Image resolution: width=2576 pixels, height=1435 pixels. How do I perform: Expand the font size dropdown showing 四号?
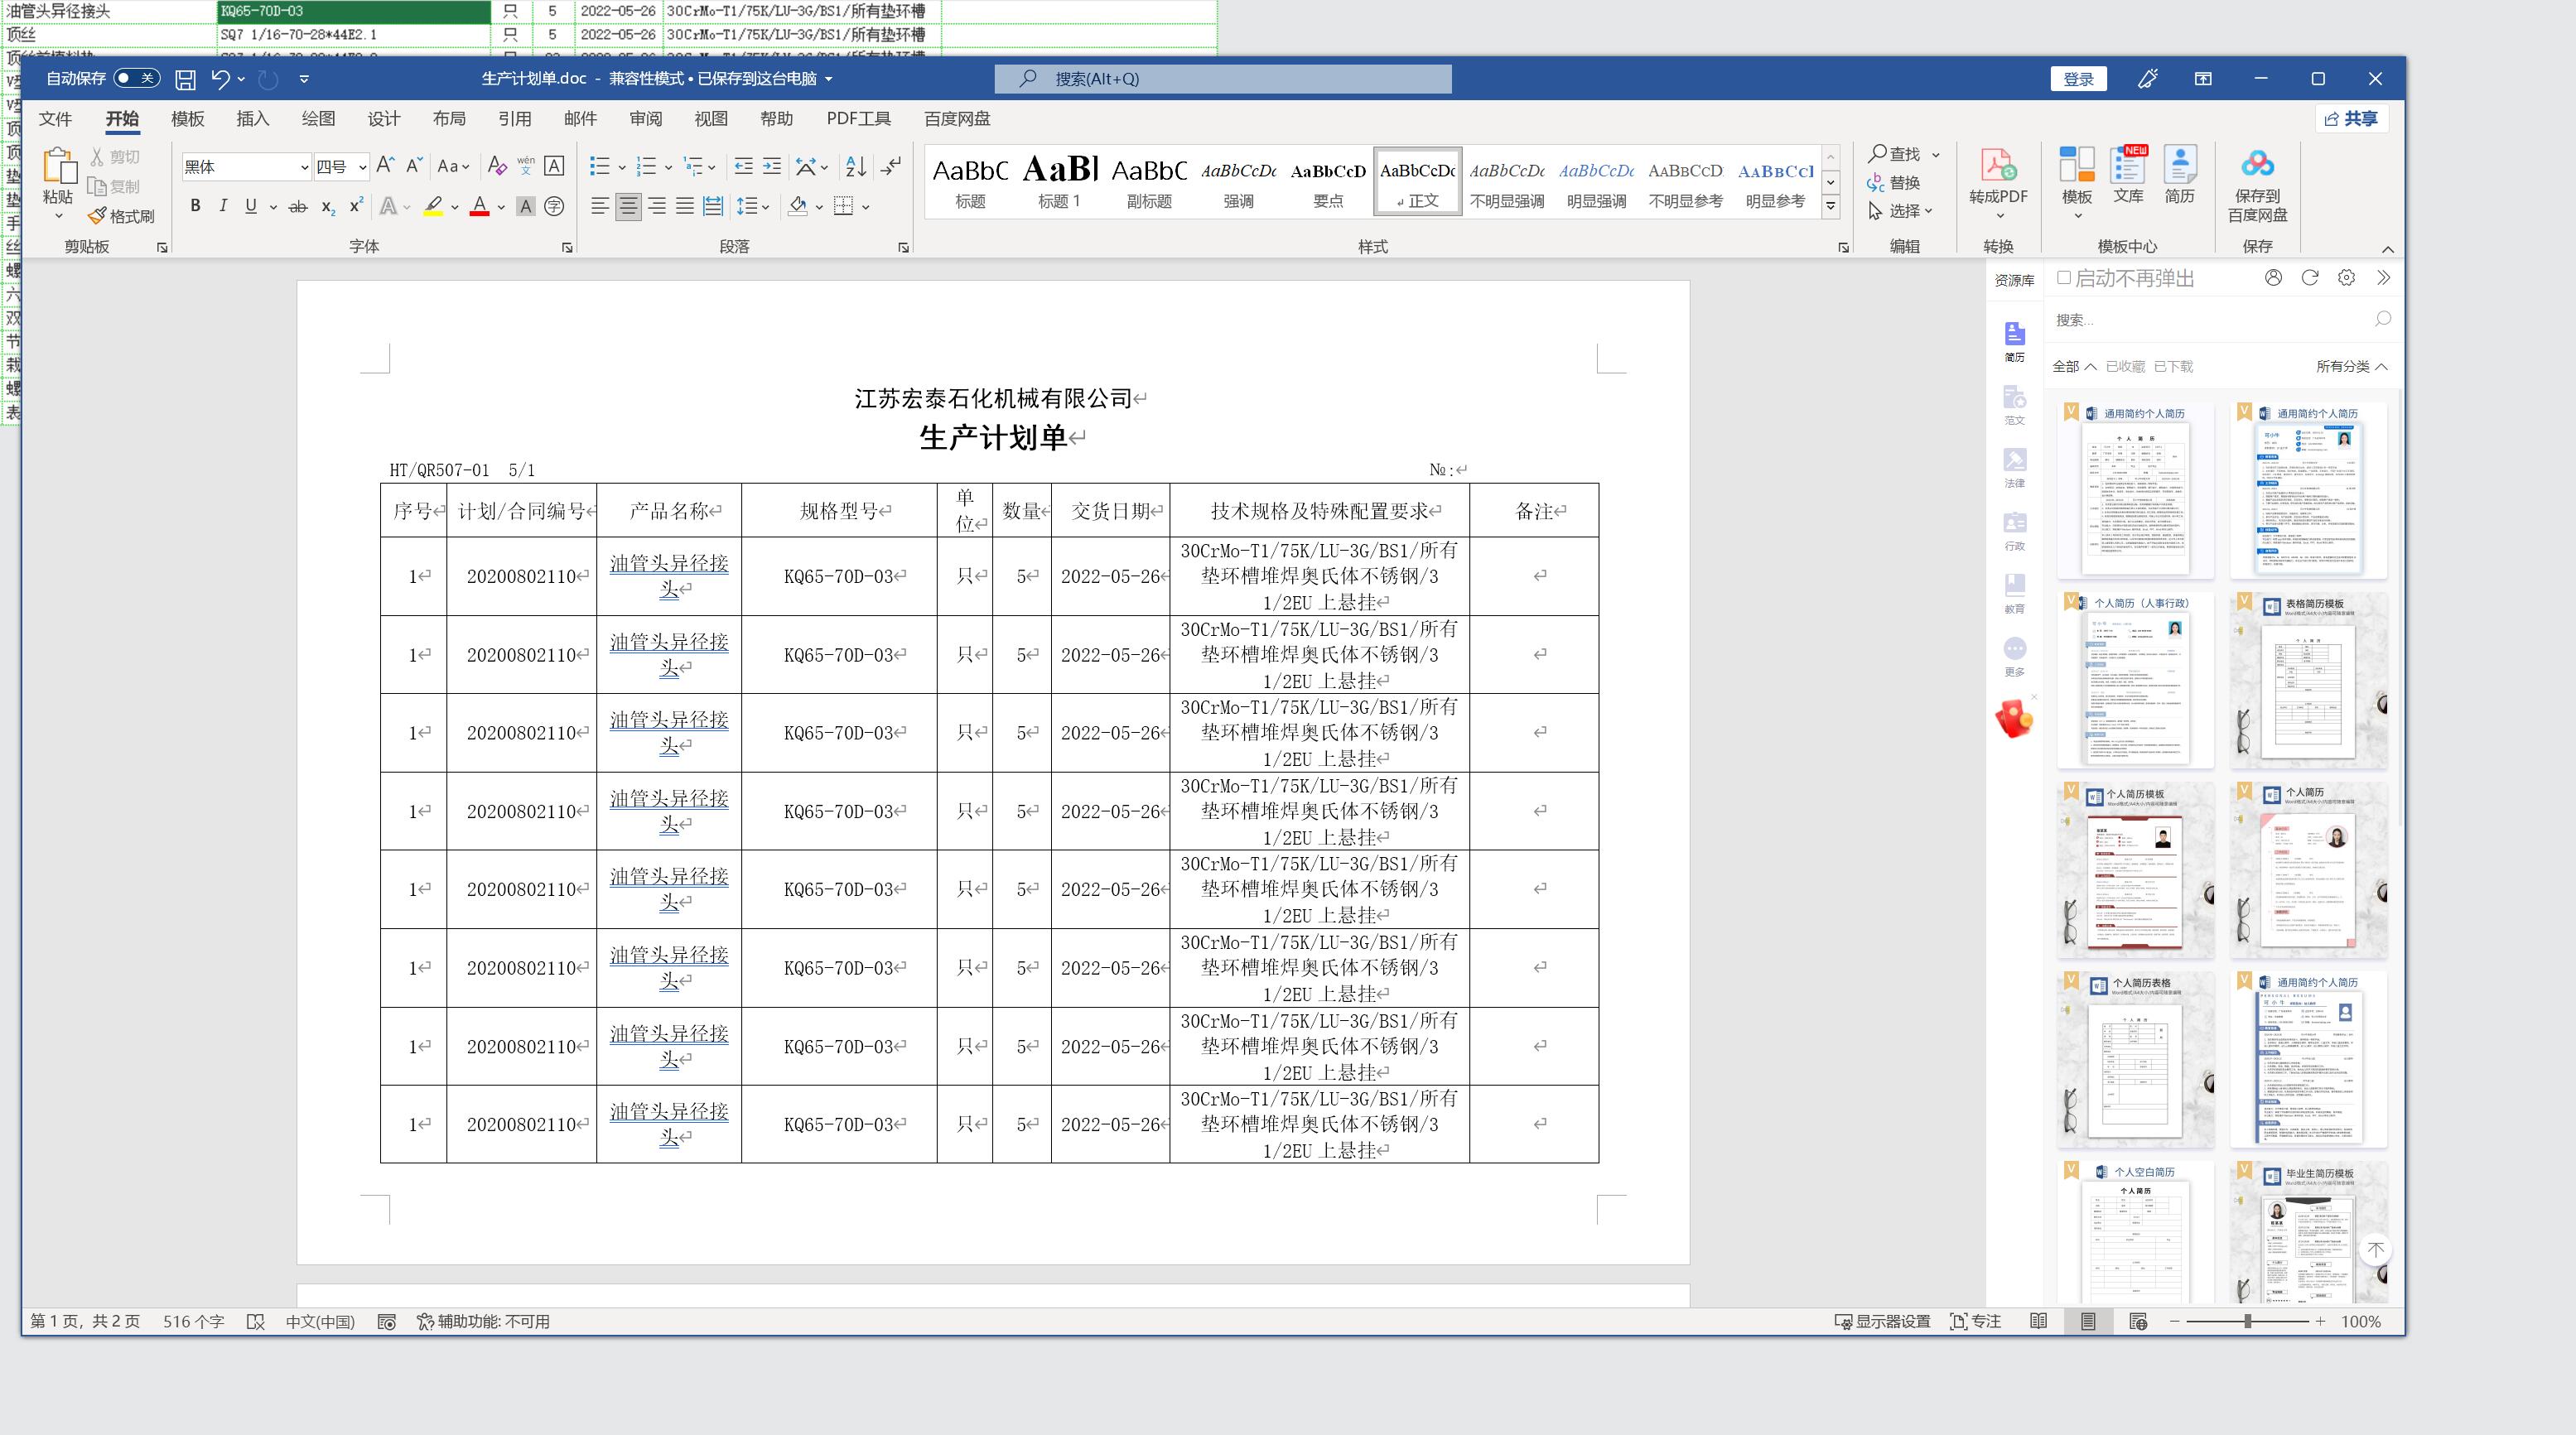(362, 167)
